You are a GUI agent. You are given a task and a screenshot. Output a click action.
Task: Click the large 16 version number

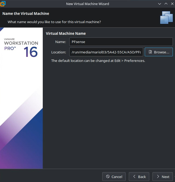31,52
